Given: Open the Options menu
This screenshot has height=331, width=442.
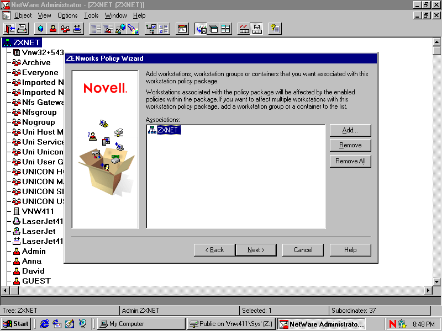Looking at the screenshot, I should click(x=67, y=15).
